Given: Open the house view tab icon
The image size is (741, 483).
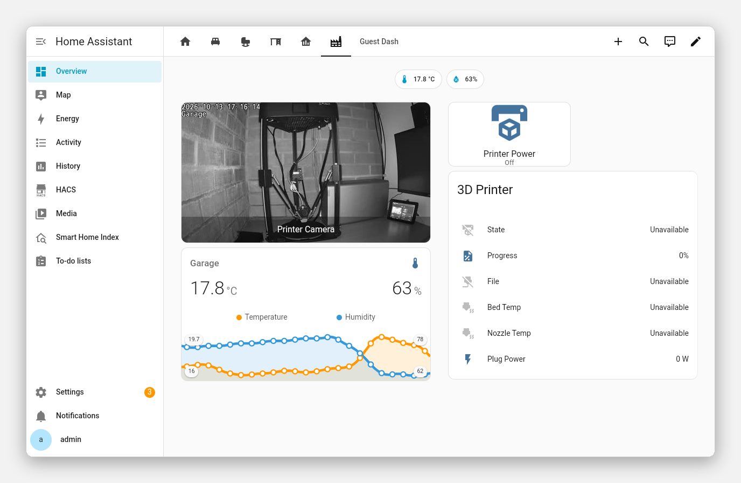Looking at the screenshot, I should [x=306, y=42].
